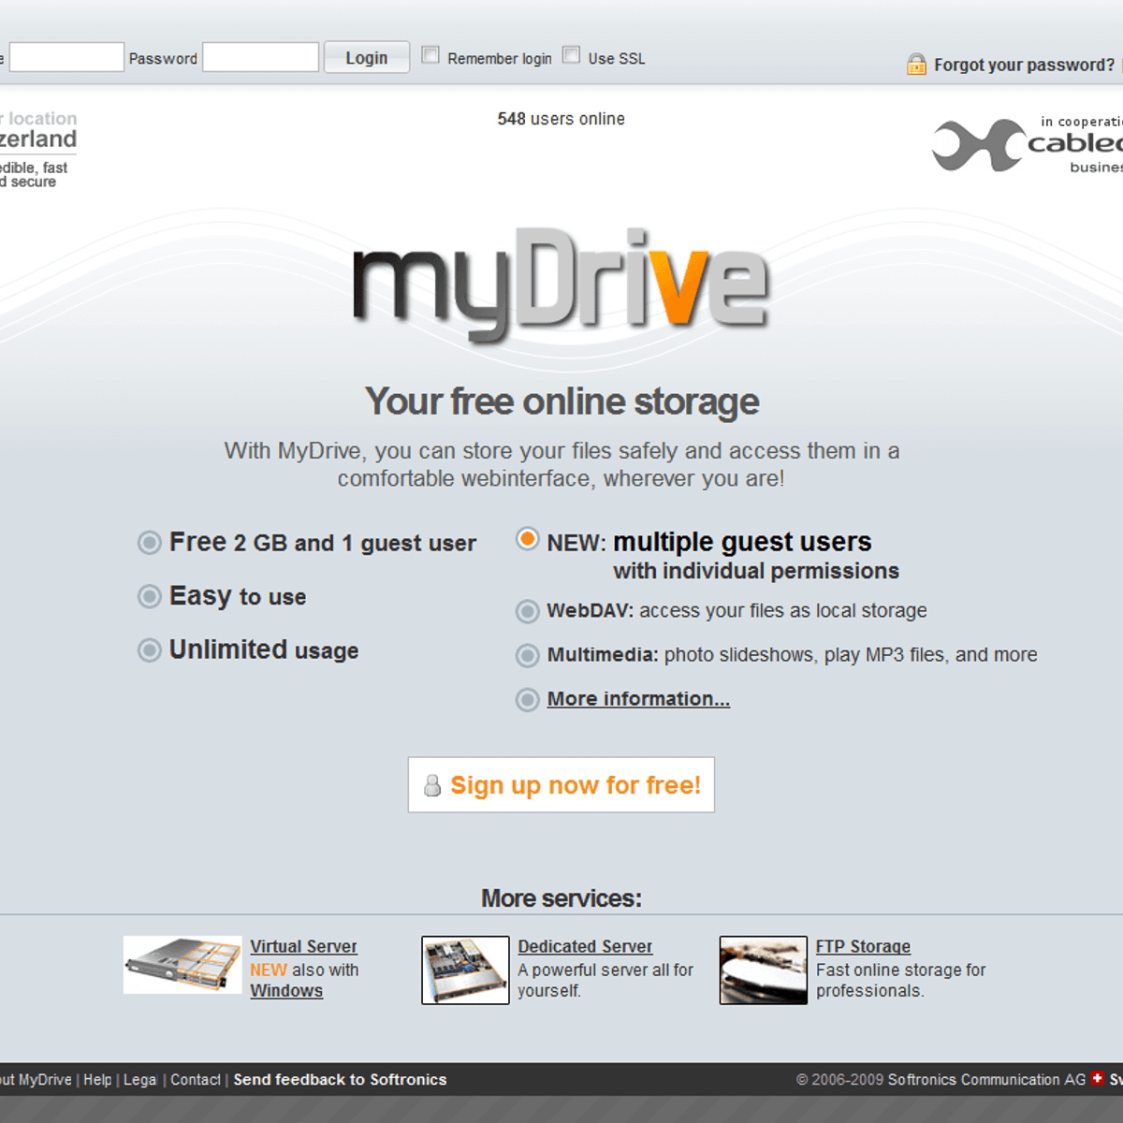Click the More services heading
The height and width of the screenshot is (1123, 1123).
561,898
